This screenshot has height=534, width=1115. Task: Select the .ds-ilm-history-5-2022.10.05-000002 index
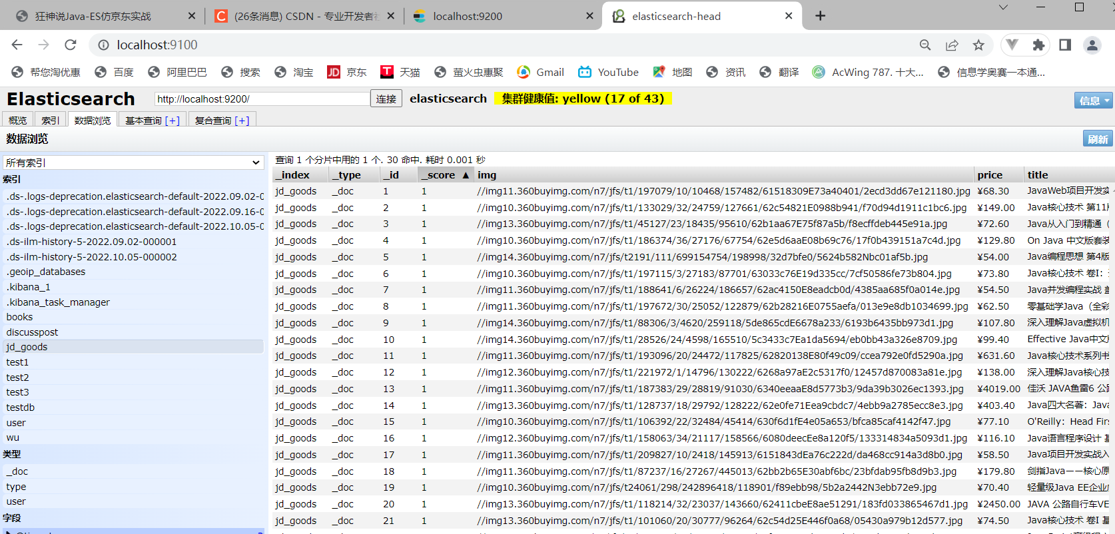[x=133, y=257]
